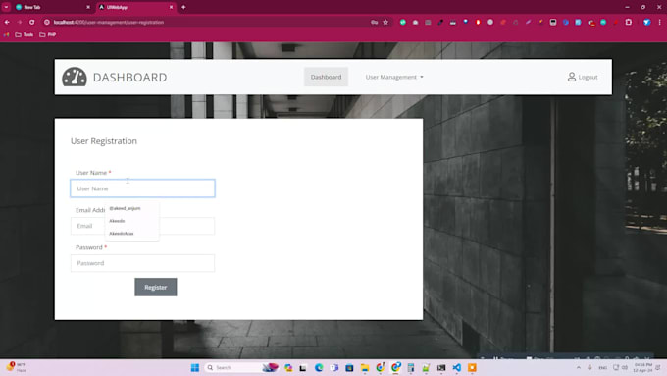Viewport: 667px width, 376px height.
Task: Open Microsoft Teams from the taskbar
Action: 333,367
